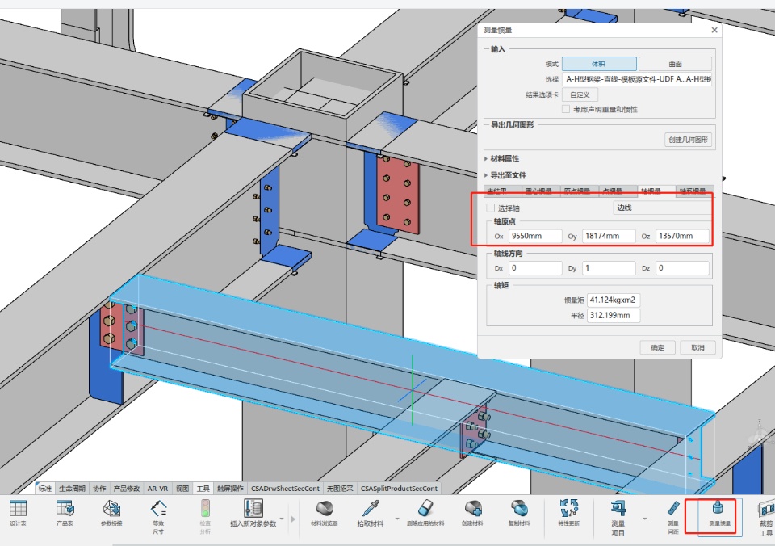Run the 特性更新 tool

569,514
